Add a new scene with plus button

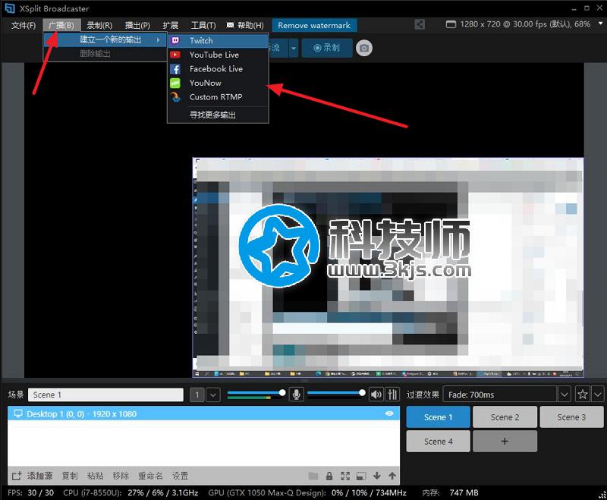tap(505, 442)
